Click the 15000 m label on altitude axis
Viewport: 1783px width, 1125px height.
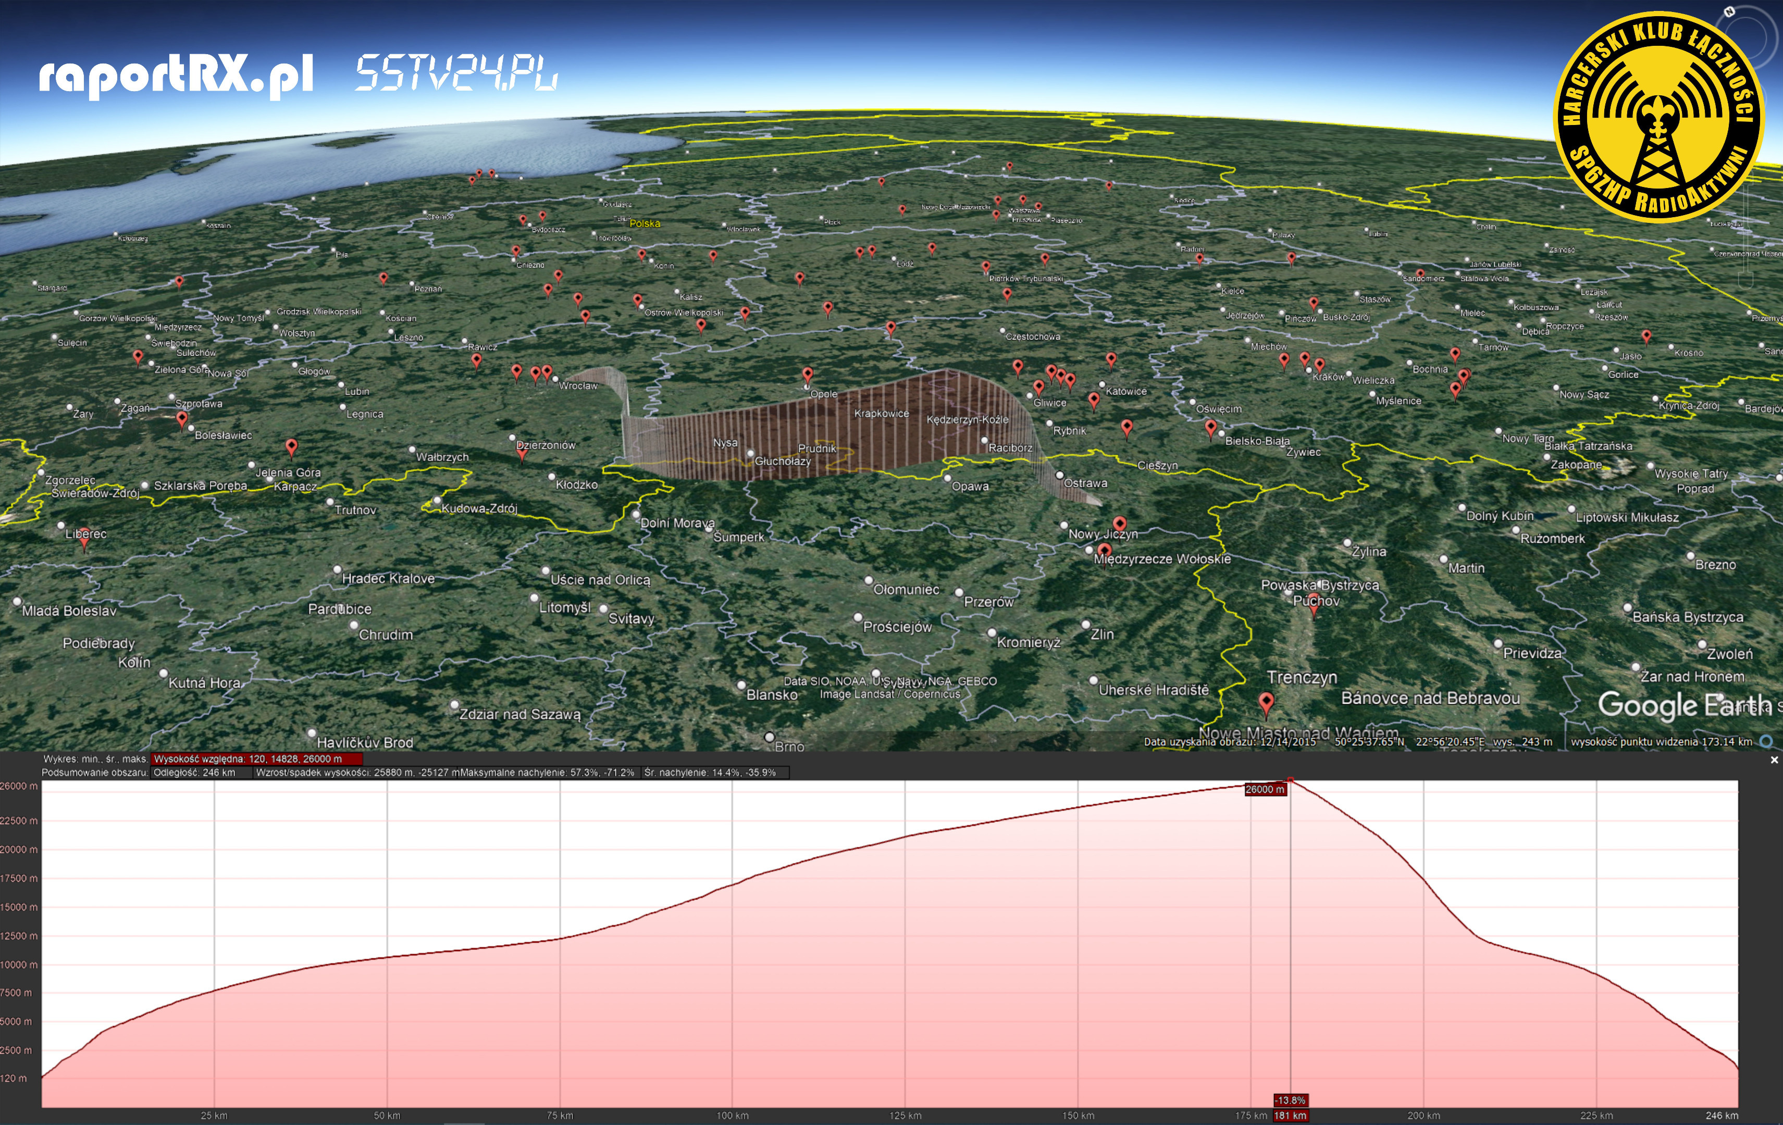point(19,907)
